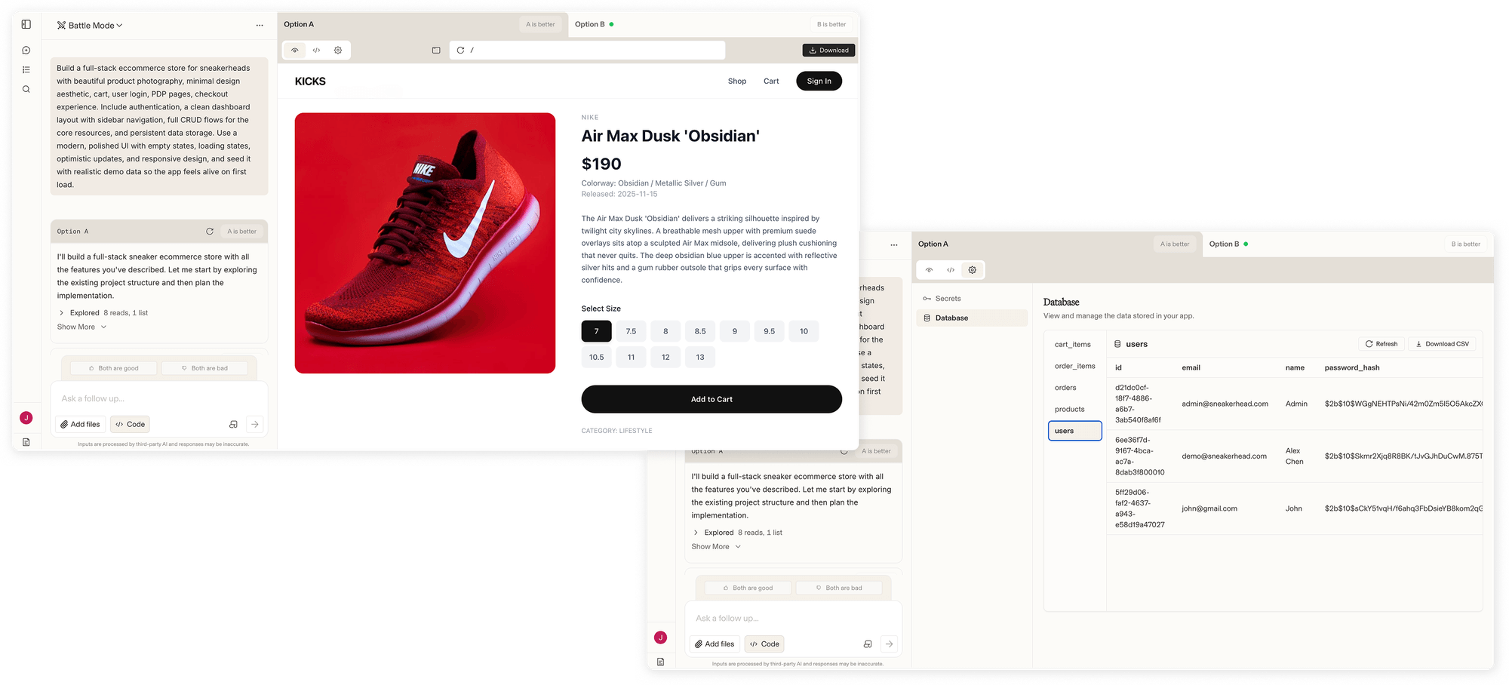
Task: Vote 'B is better' in front window
Action: pos(831,25)
